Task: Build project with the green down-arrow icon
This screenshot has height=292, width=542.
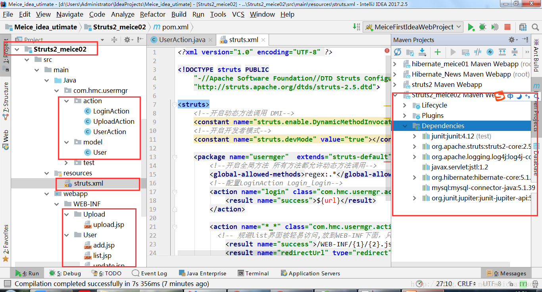Action: [x=356, y=27]
